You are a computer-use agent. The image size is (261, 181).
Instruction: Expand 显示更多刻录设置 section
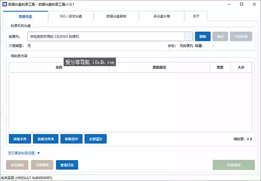click(24, 153)
